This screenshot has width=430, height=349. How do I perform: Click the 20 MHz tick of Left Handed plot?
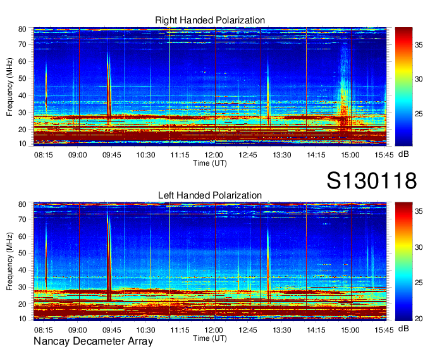(22, 304)
